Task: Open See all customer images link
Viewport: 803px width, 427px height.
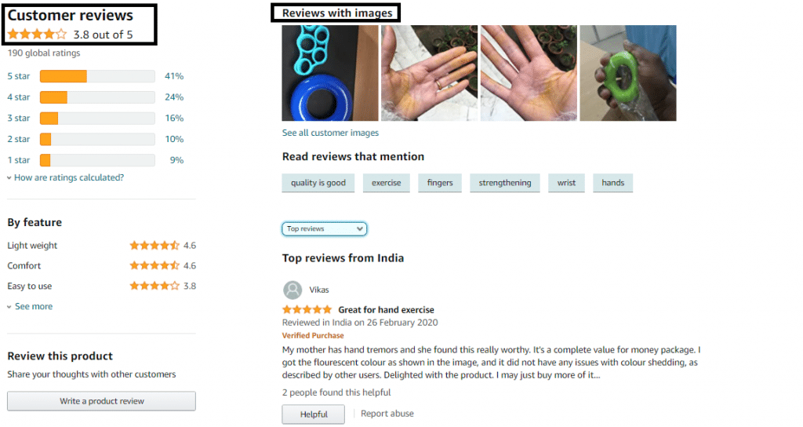Action: (x=330, y=133)
